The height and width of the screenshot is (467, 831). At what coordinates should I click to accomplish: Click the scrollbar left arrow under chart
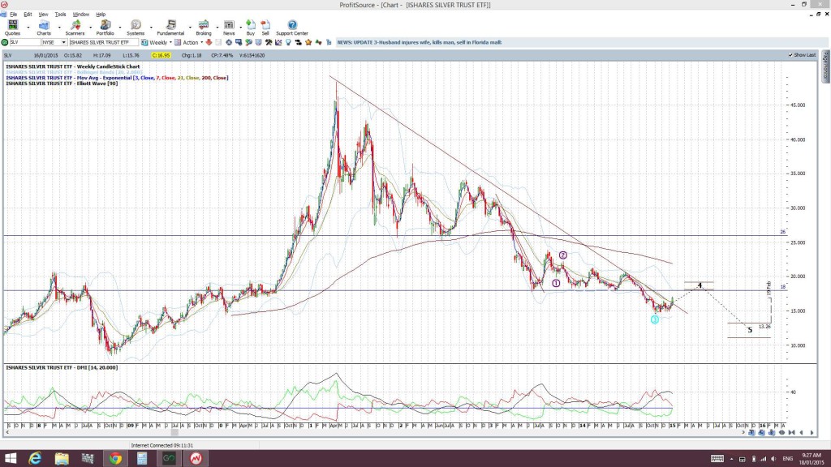click(x=7, y=433)
